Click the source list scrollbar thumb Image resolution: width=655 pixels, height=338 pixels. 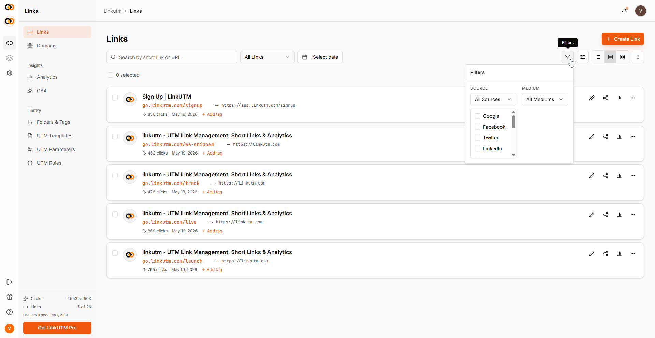[x=513, y=122]
